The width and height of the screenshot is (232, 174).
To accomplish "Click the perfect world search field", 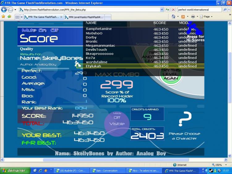I will (x=199, y=10).
